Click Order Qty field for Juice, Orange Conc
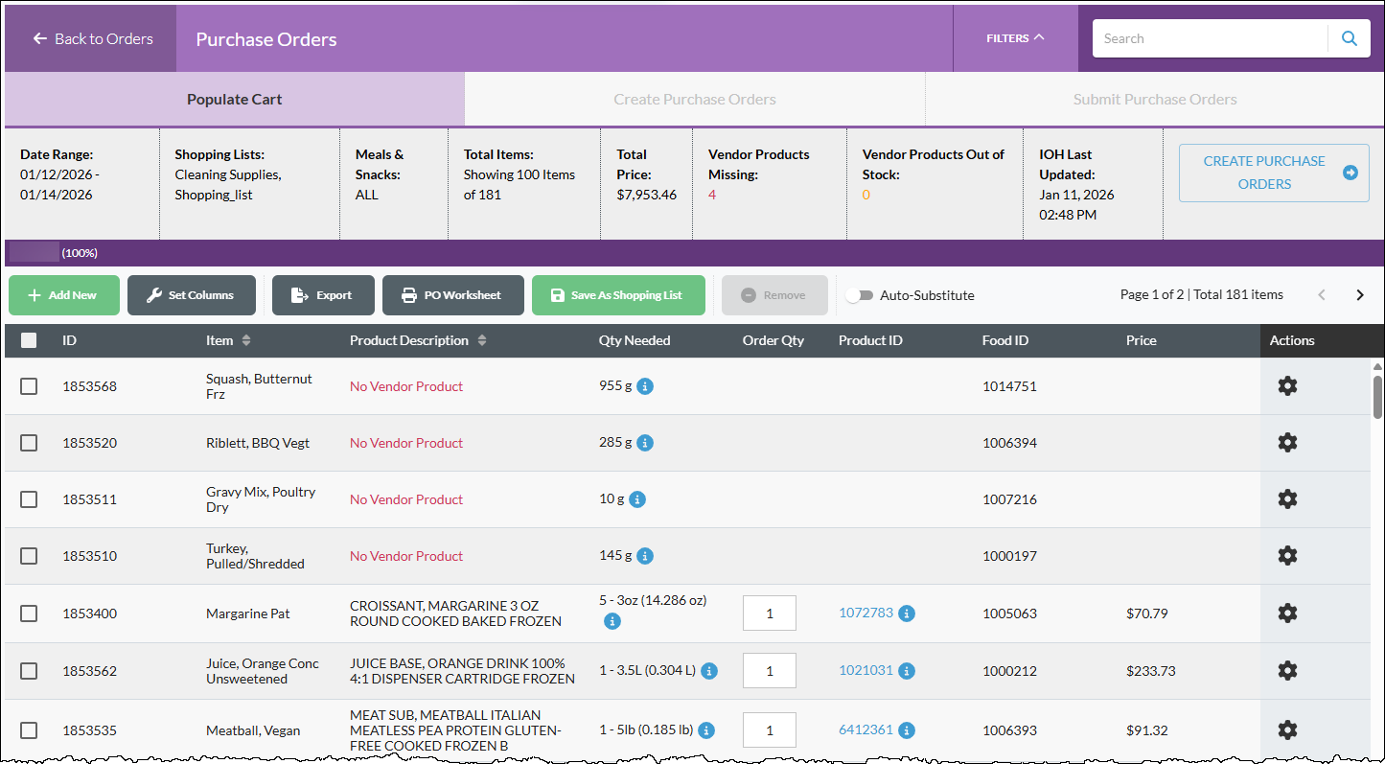The height and width of the screenshot is (764, 1385). tap(770, 671)
